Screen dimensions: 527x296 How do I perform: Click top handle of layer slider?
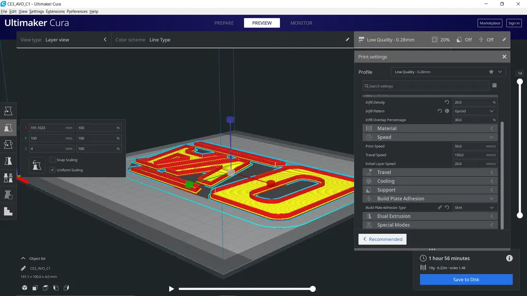(x=520, y=81)
